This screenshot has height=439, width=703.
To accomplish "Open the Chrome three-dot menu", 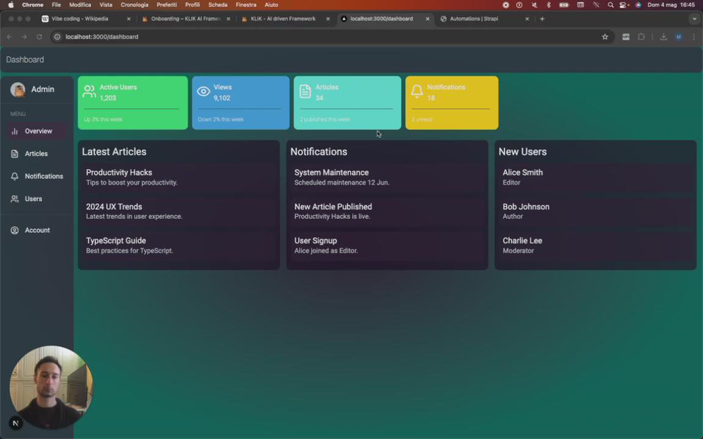I will point(694,37).
